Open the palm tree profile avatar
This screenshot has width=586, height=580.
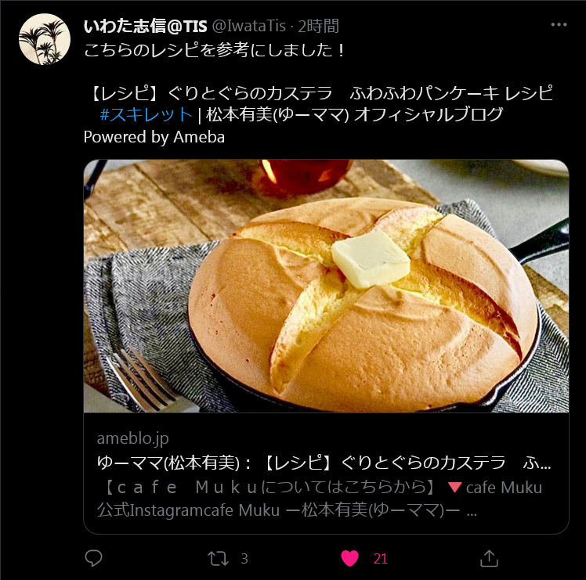pyautogui.click(x=45, y=39)
